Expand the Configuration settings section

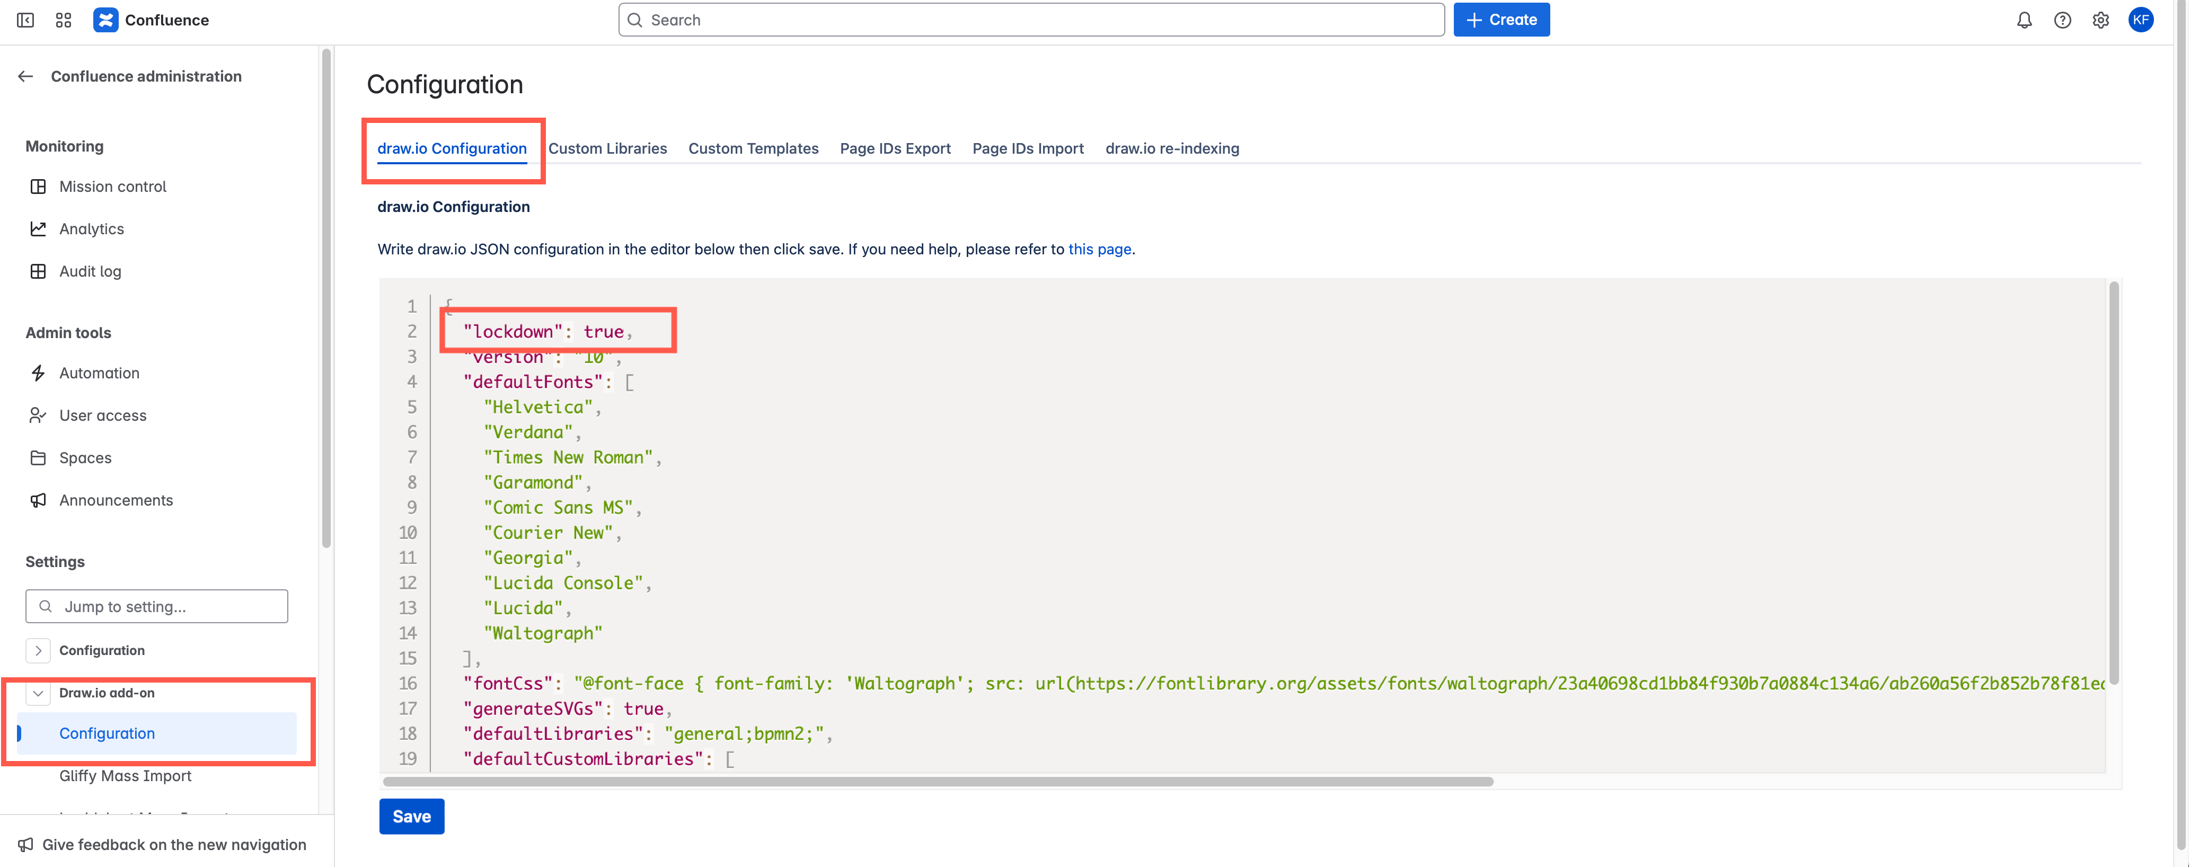click(38, 650)
